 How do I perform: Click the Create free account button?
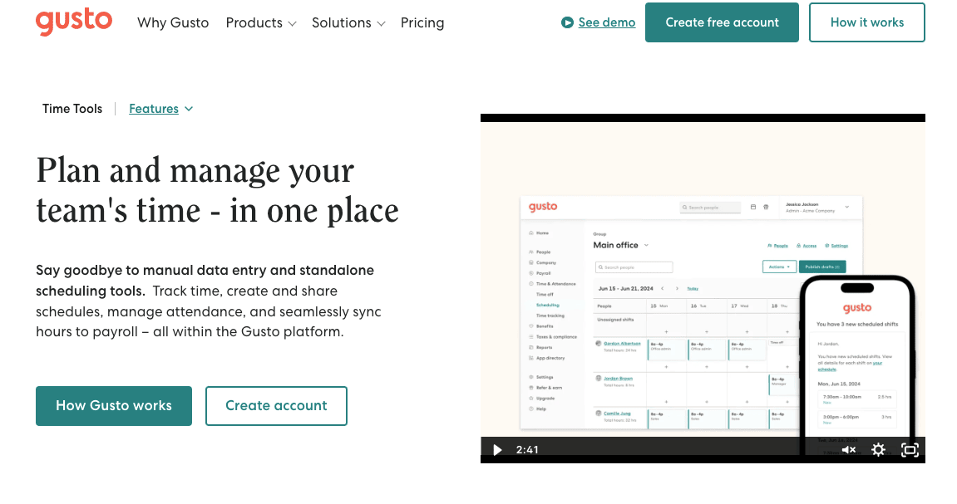click(x=722, y=22)
